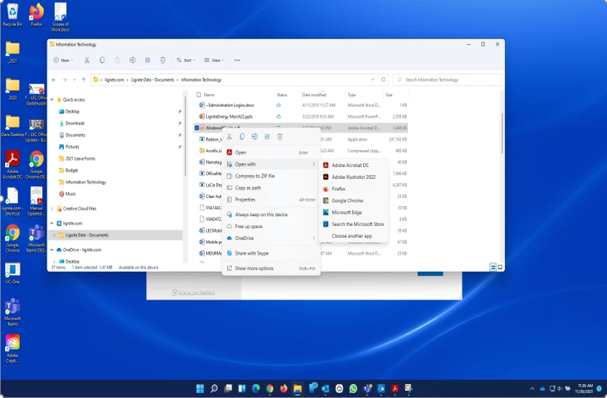Screen dimensions: 607x398
Task: Click the Cut icon in Explorer toolbar
Action: tap(87, 60)
